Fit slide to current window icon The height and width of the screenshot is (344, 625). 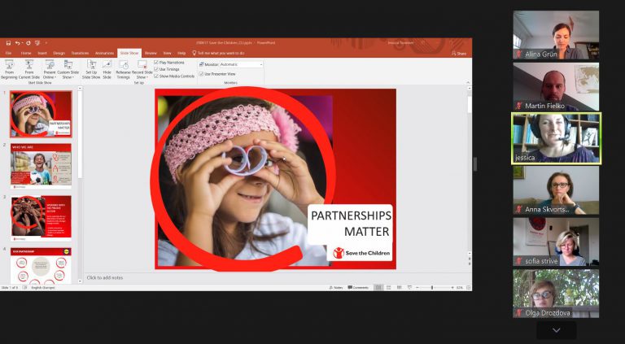pyautogui.click(x=469, y=287)
